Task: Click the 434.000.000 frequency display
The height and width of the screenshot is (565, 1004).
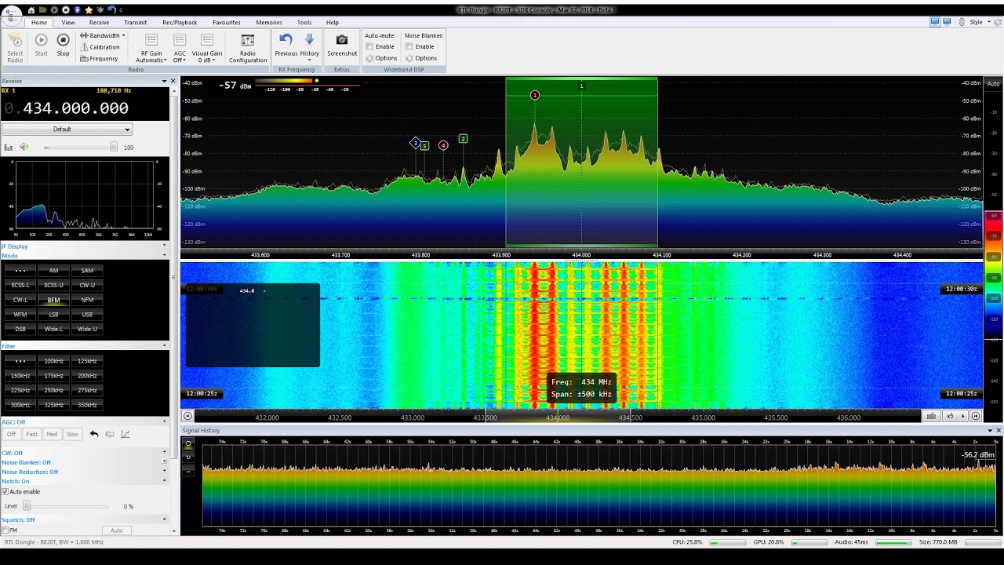Action: point(75,109)
